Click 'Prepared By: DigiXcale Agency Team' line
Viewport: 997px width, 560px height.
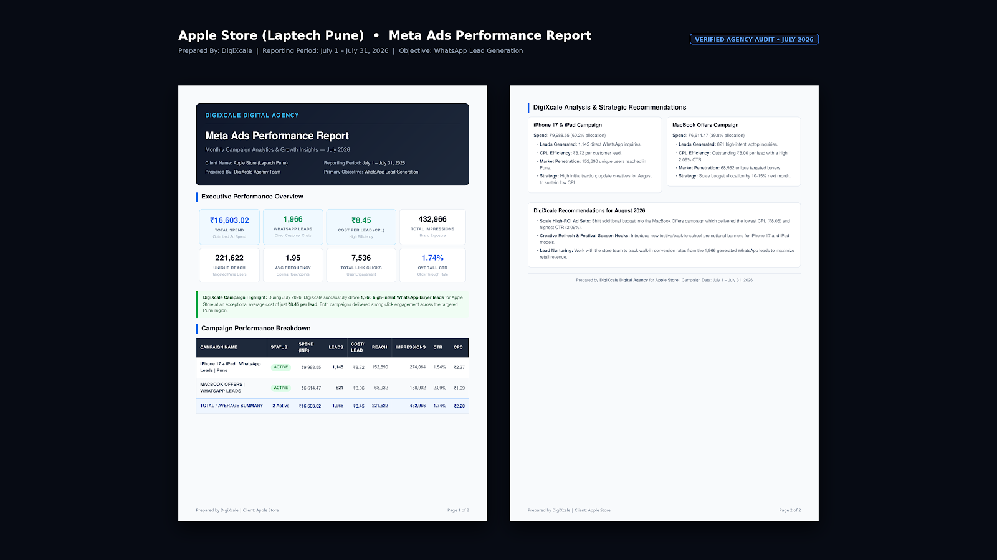[242, 172]
